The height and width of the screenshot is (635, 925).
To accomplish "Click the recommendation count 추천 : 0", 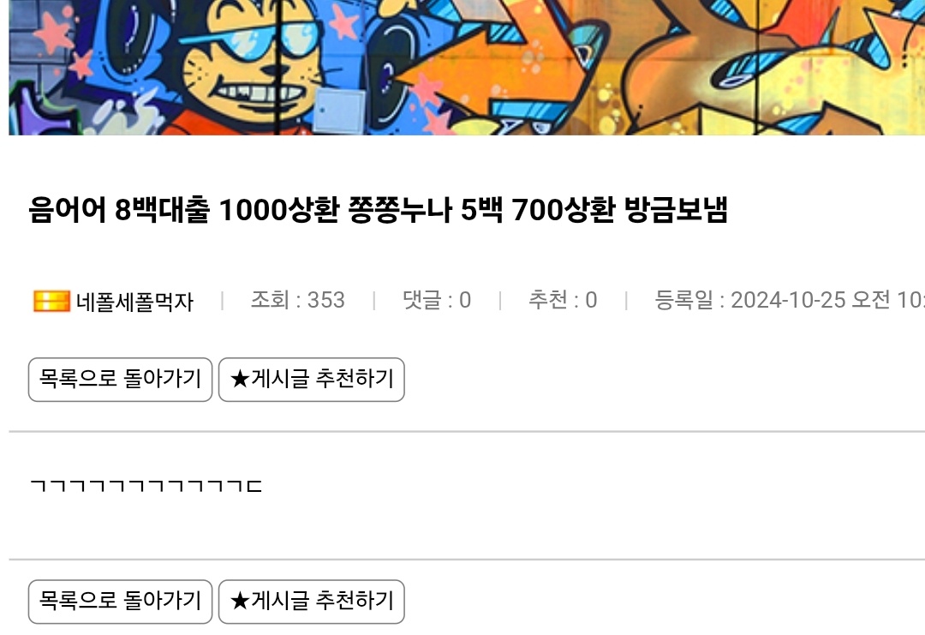I will [563, 300].
